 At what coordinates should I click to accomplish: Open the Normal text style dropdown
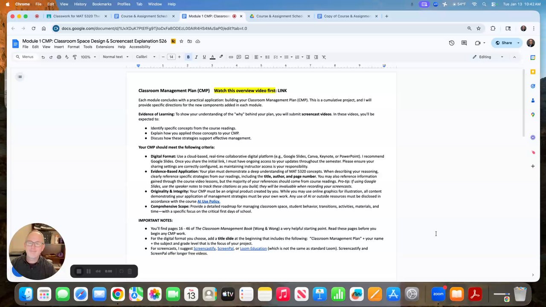pos(115,57)
